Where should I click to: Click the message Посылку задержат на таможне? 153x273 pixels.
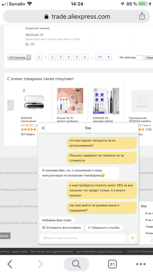(x=102, y=158)
